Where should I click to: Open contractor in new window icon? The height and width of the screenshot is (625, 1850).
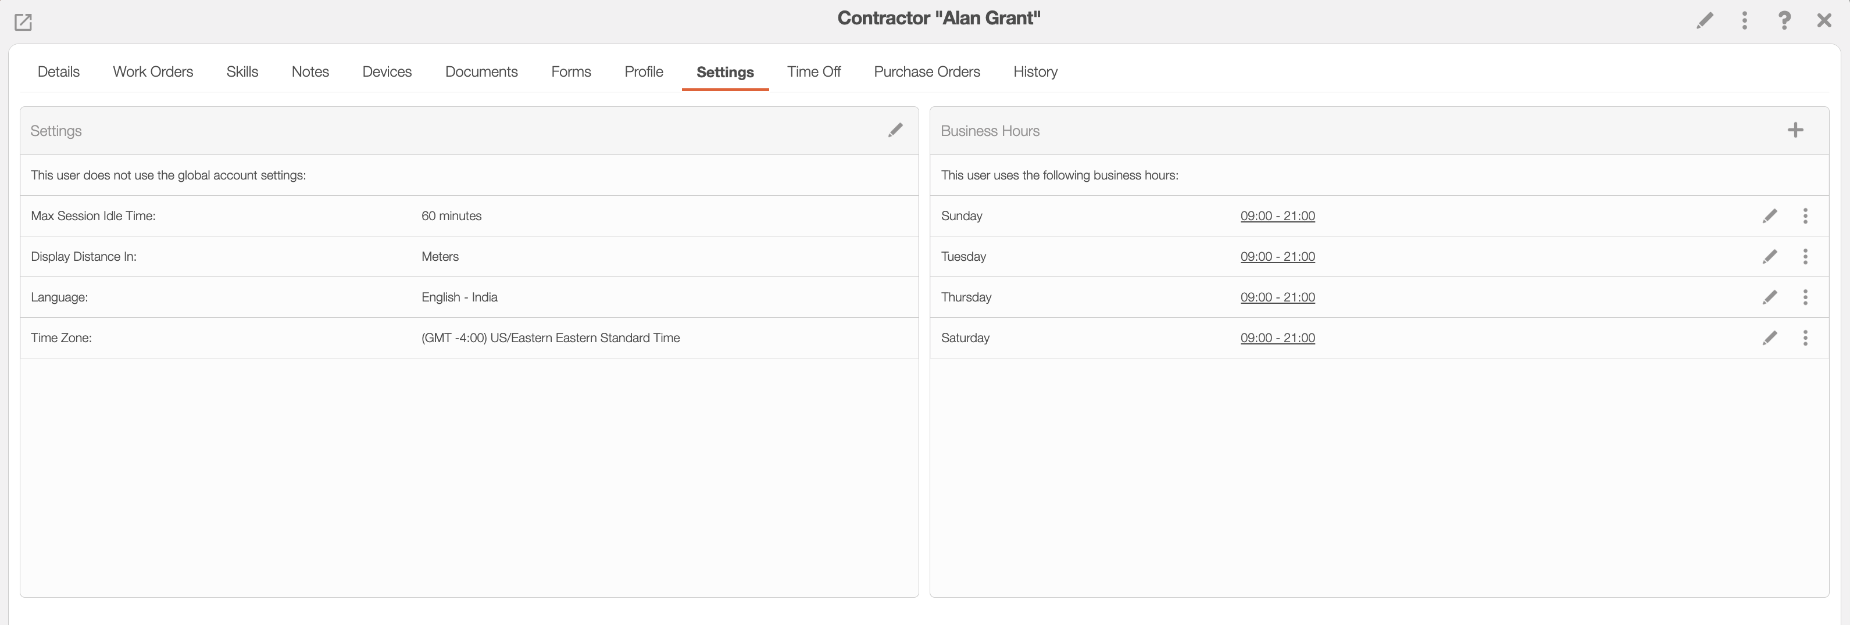23,22
